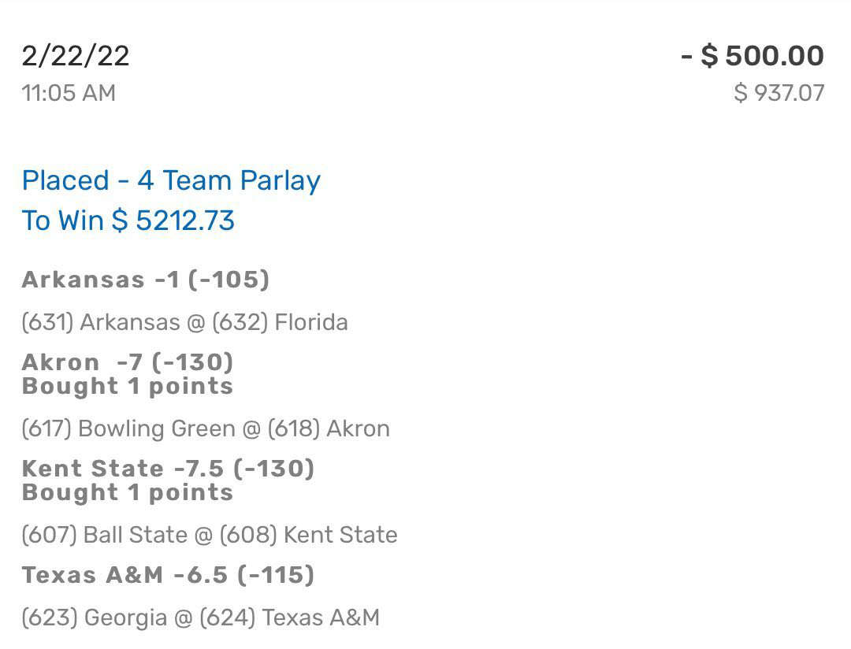This screenshot has height=649, width=851.
Task: Click the (624) Texas A&M rotation number
Action: tap(289, 617)
